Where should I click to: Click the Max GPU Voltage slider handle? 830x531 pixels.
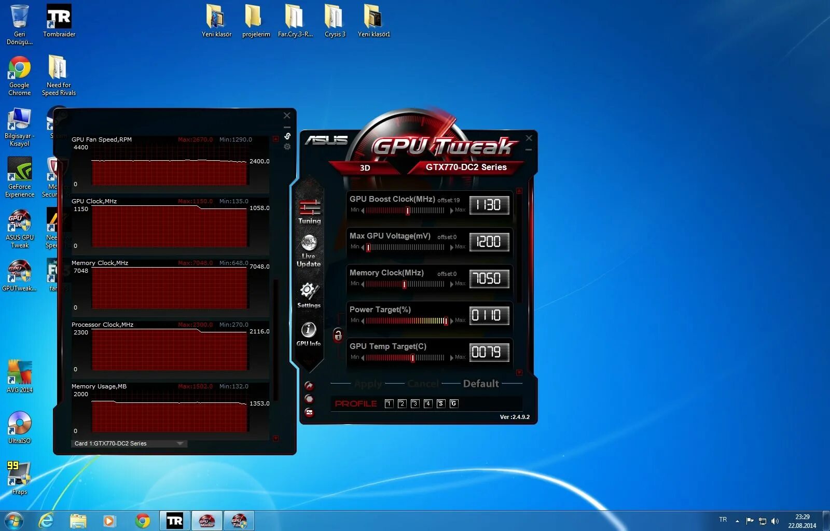pos(368,247)
